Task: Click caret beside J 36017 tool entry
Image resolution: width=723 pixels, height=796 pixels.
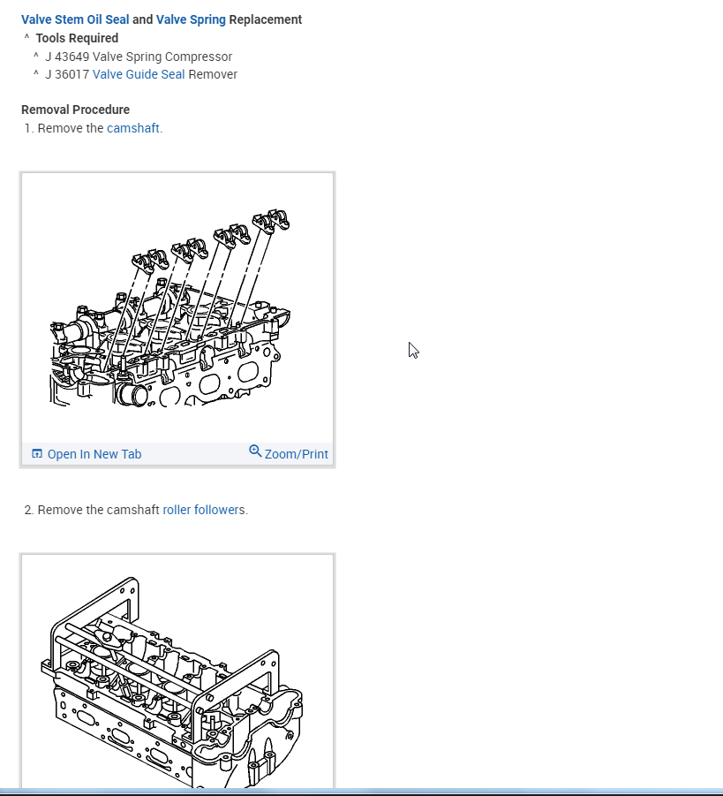Action: point(36,73)
